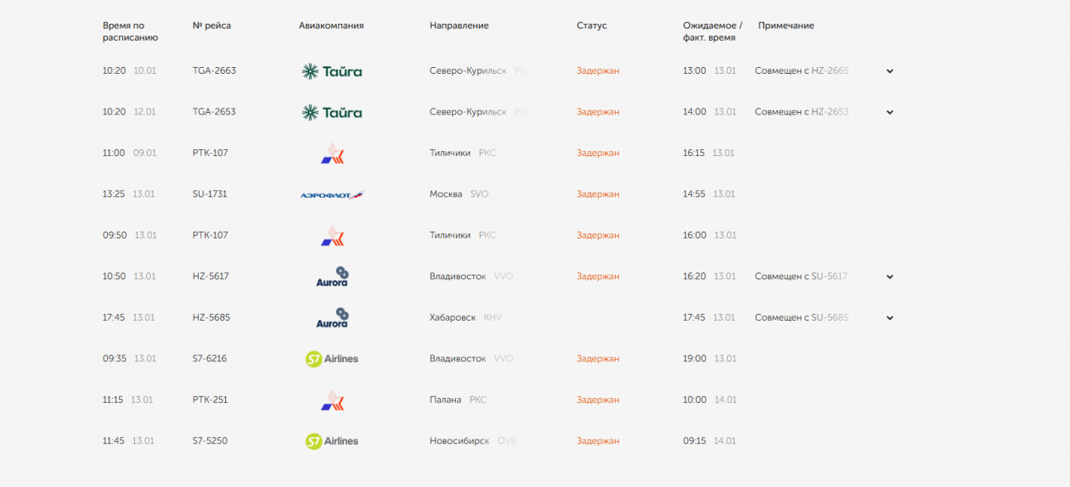Show codeshare details for flight HZ-5685

coord(890,318)
